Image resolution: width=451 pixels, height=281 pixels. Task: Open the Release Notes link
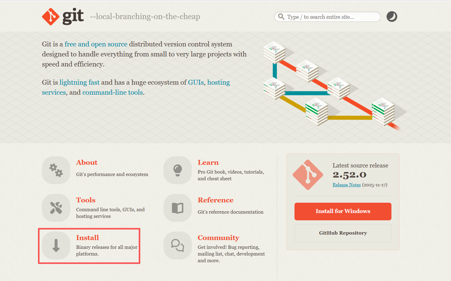point(346,185)
